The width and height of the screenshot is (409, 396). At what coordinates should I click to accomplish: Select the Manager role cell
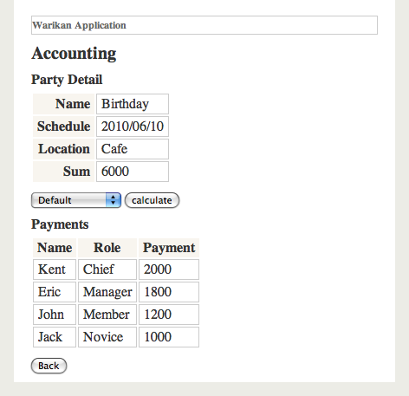(107, 292)
